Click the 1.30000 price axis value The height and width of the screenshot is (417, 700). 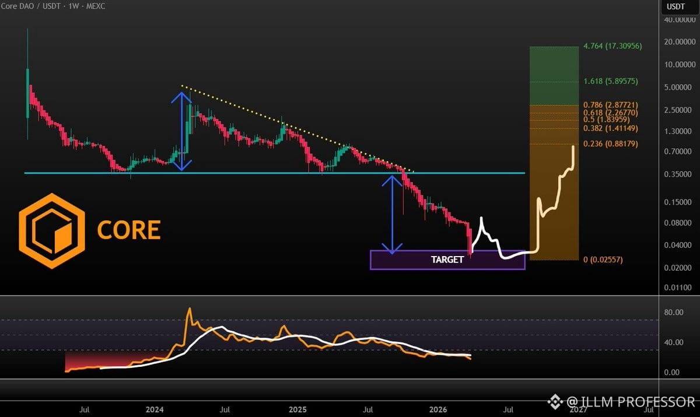click(x=679, y=132)
